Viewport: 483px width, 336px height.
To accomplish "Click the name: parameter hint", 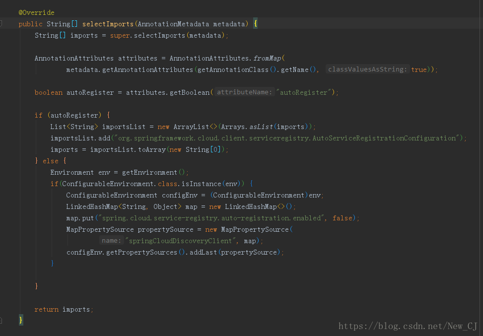I will [112, 240].
